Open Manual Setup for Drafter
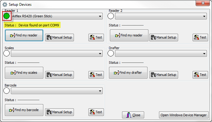The width and height of the screenshot is (212, 122). click(x=164, y=75)
